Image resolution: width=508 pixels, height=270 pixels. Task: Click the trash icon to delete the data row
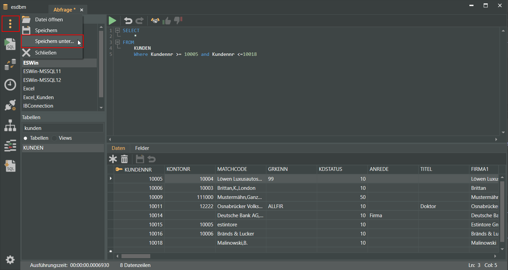(x=125, y=159)
